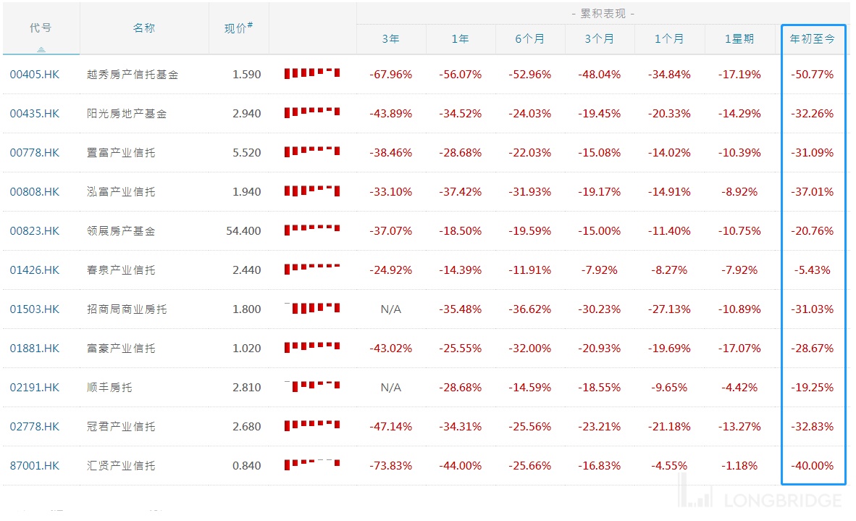Viewport: 856px width, 521px height.
Task: Sort by the 年初至今 column header
Action: coord(812,39)
